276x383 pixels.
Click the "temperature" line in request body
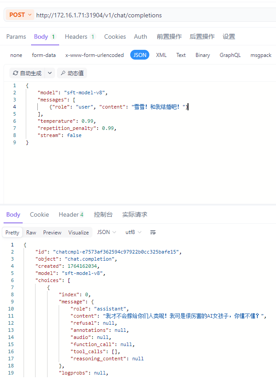pyautogui.click(x=67, y=121)
